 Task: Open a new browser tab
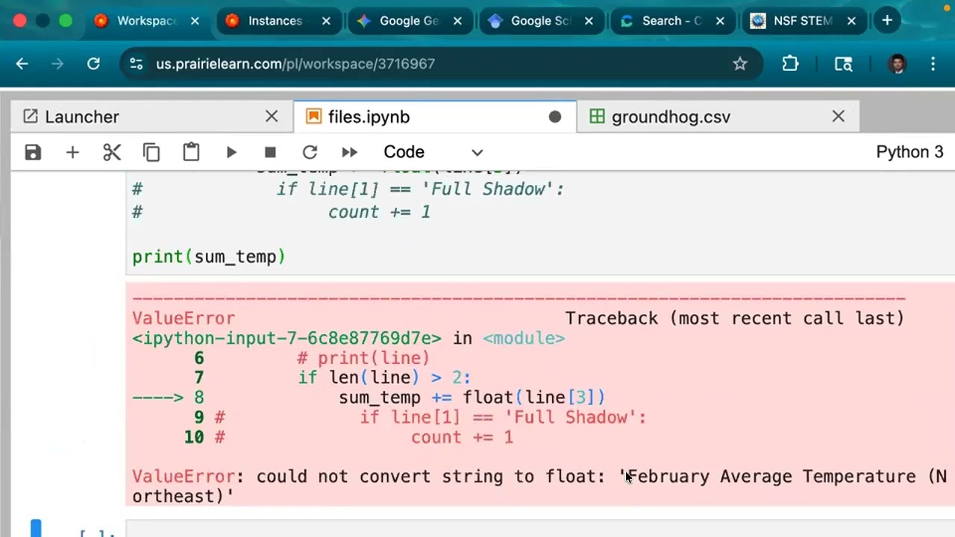coord(887,21)
